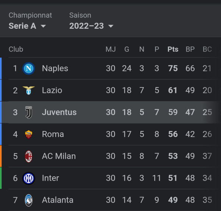This screenshot has width=221, height=211.
Task: Click the Roma club crest icon
Action: tap(29, 134)
